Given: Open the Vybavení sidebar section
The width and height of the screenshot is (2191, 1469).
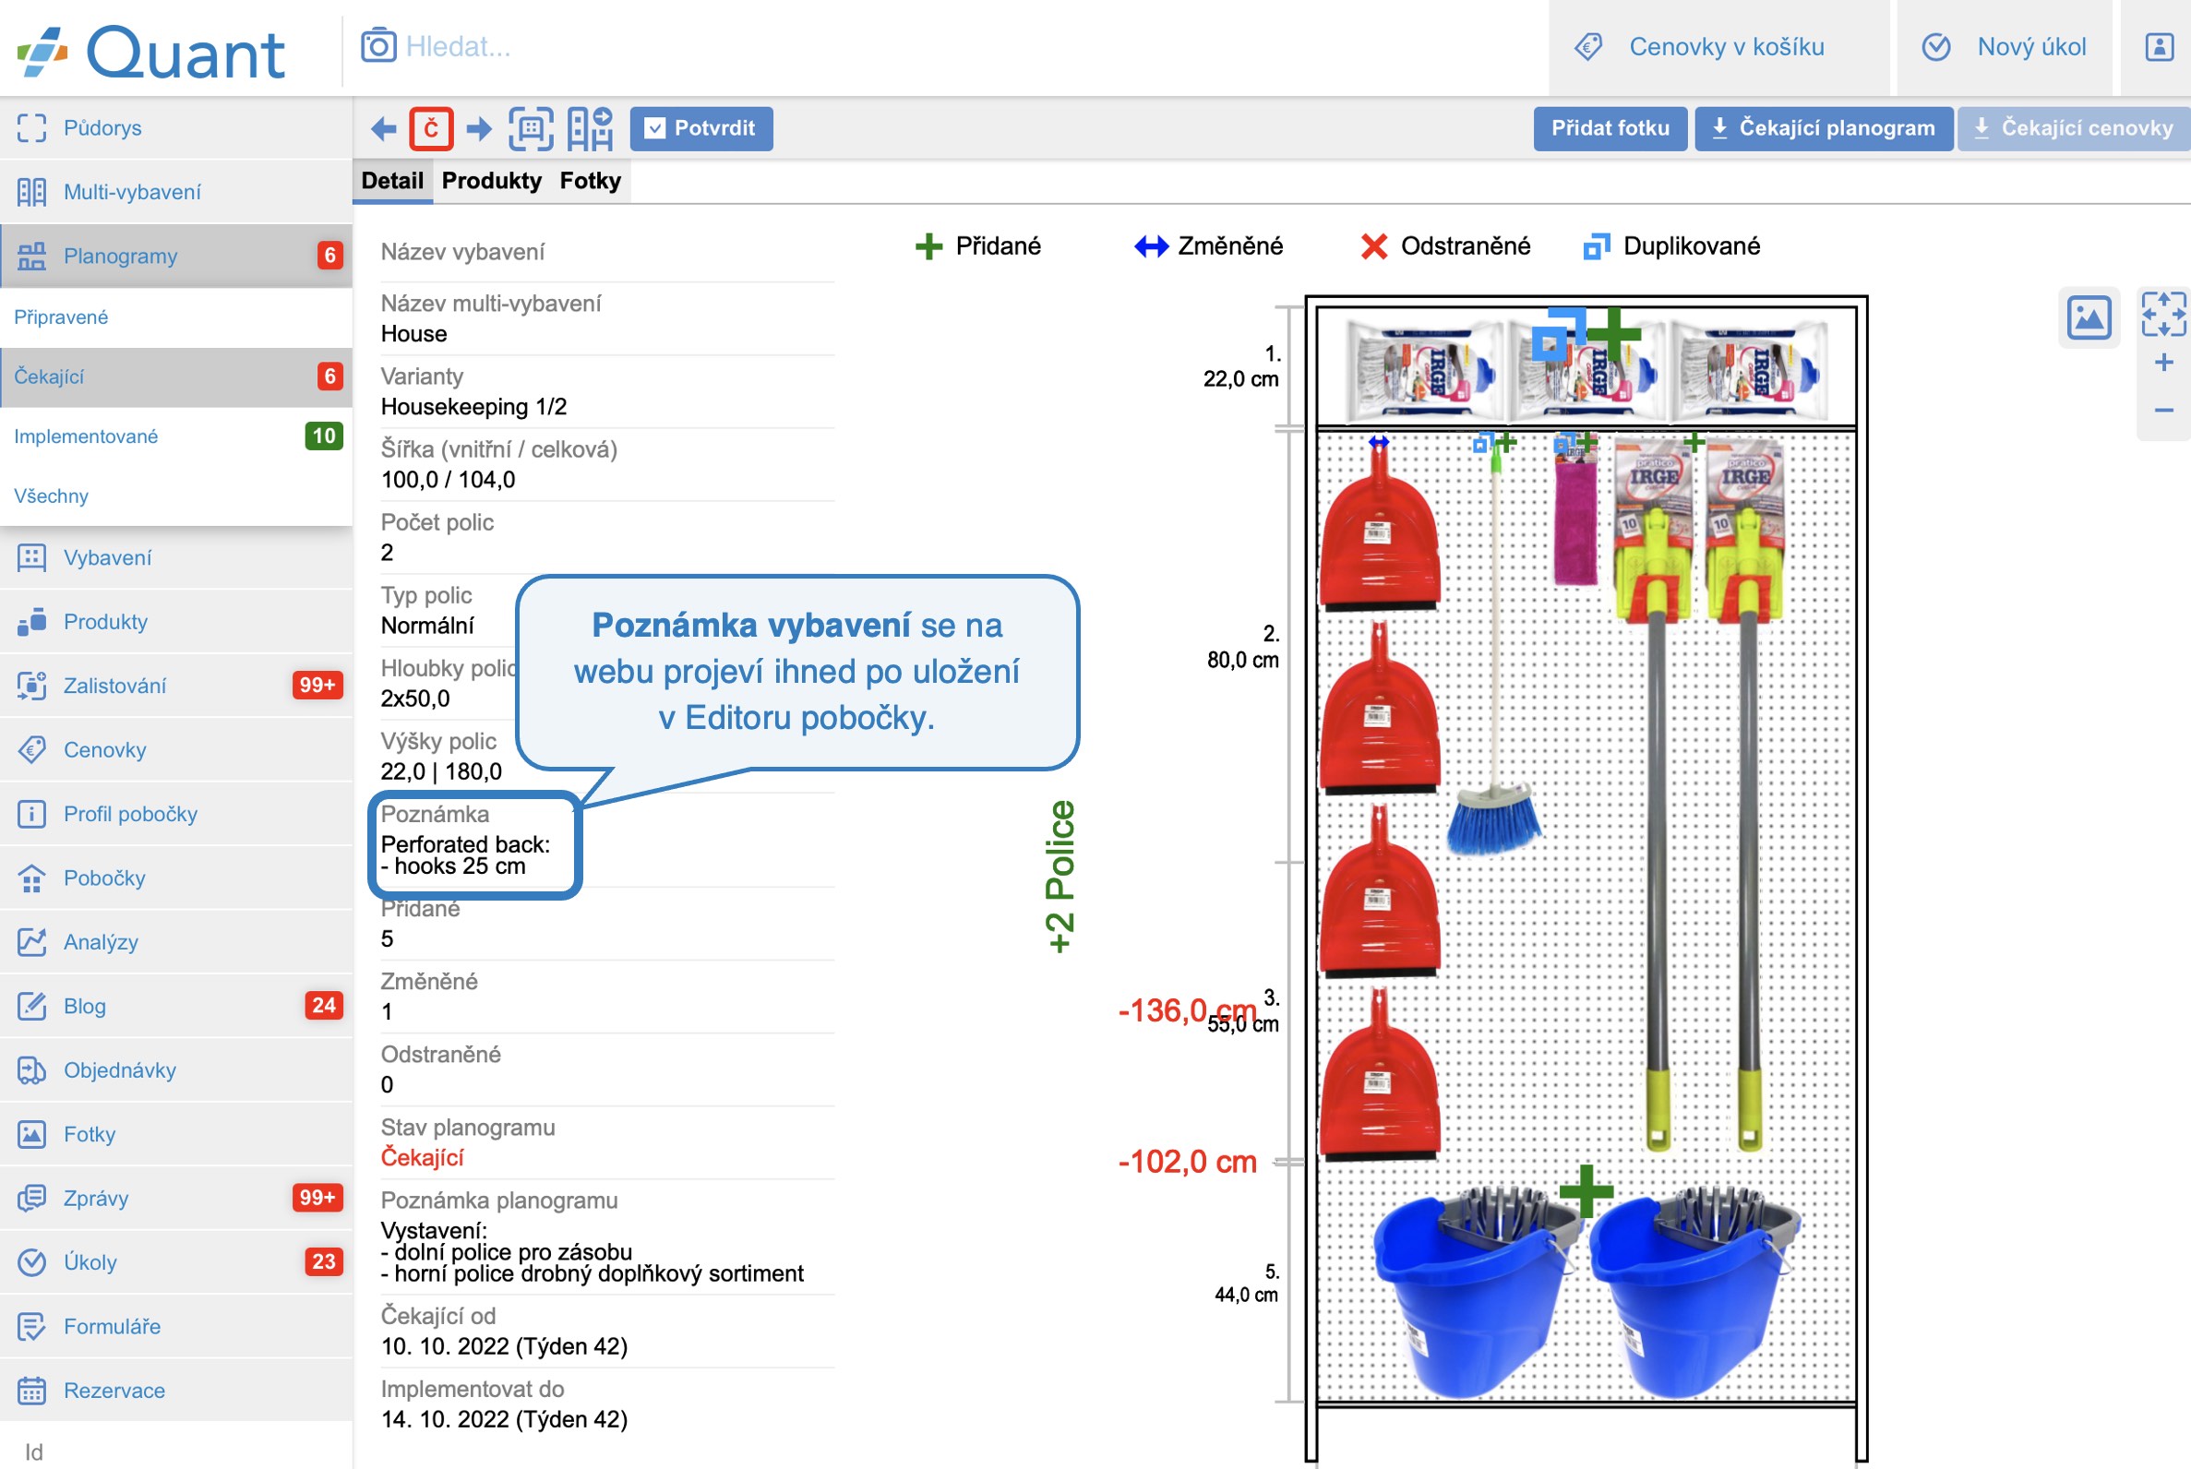Looking at the screenshot, I should 107,557.
